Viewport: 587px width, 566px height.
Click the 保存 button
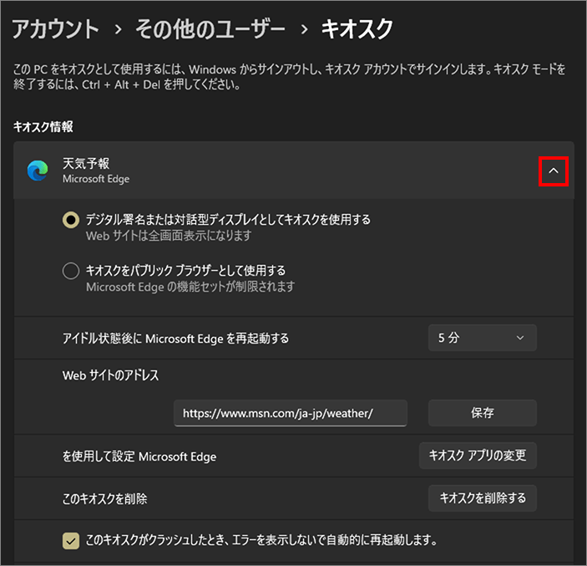point(482,413)
